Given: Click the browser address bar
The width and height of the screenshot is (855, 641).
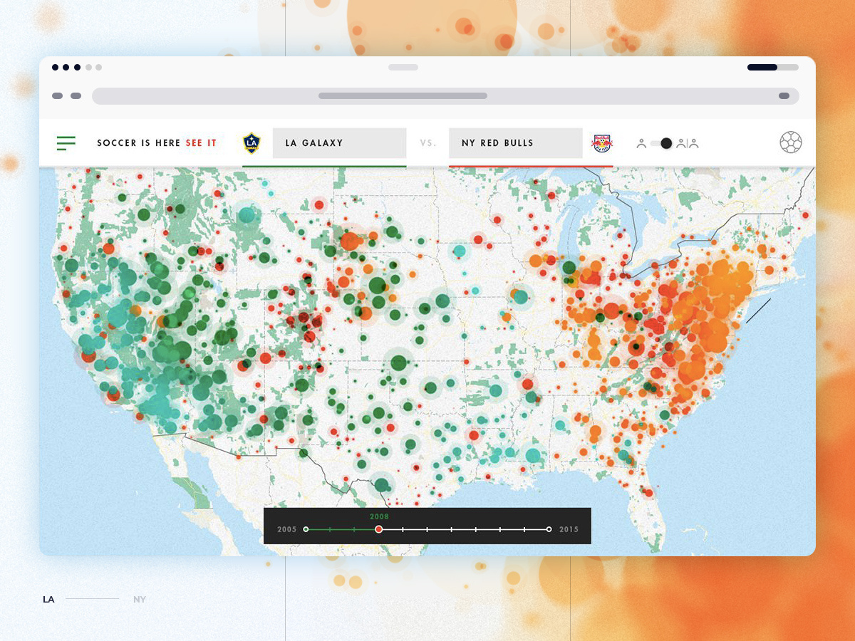Looking at the screenshot, I should 445,96.
